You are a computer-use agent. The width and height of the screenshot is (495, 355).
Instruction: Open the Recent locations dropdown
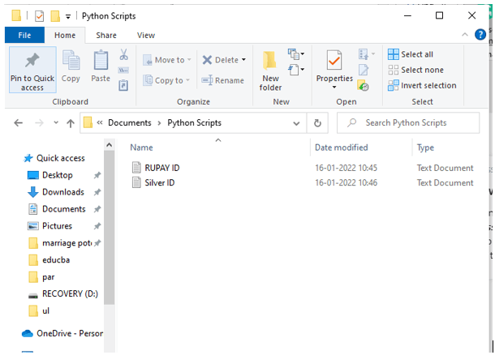[x=56, y=122]
